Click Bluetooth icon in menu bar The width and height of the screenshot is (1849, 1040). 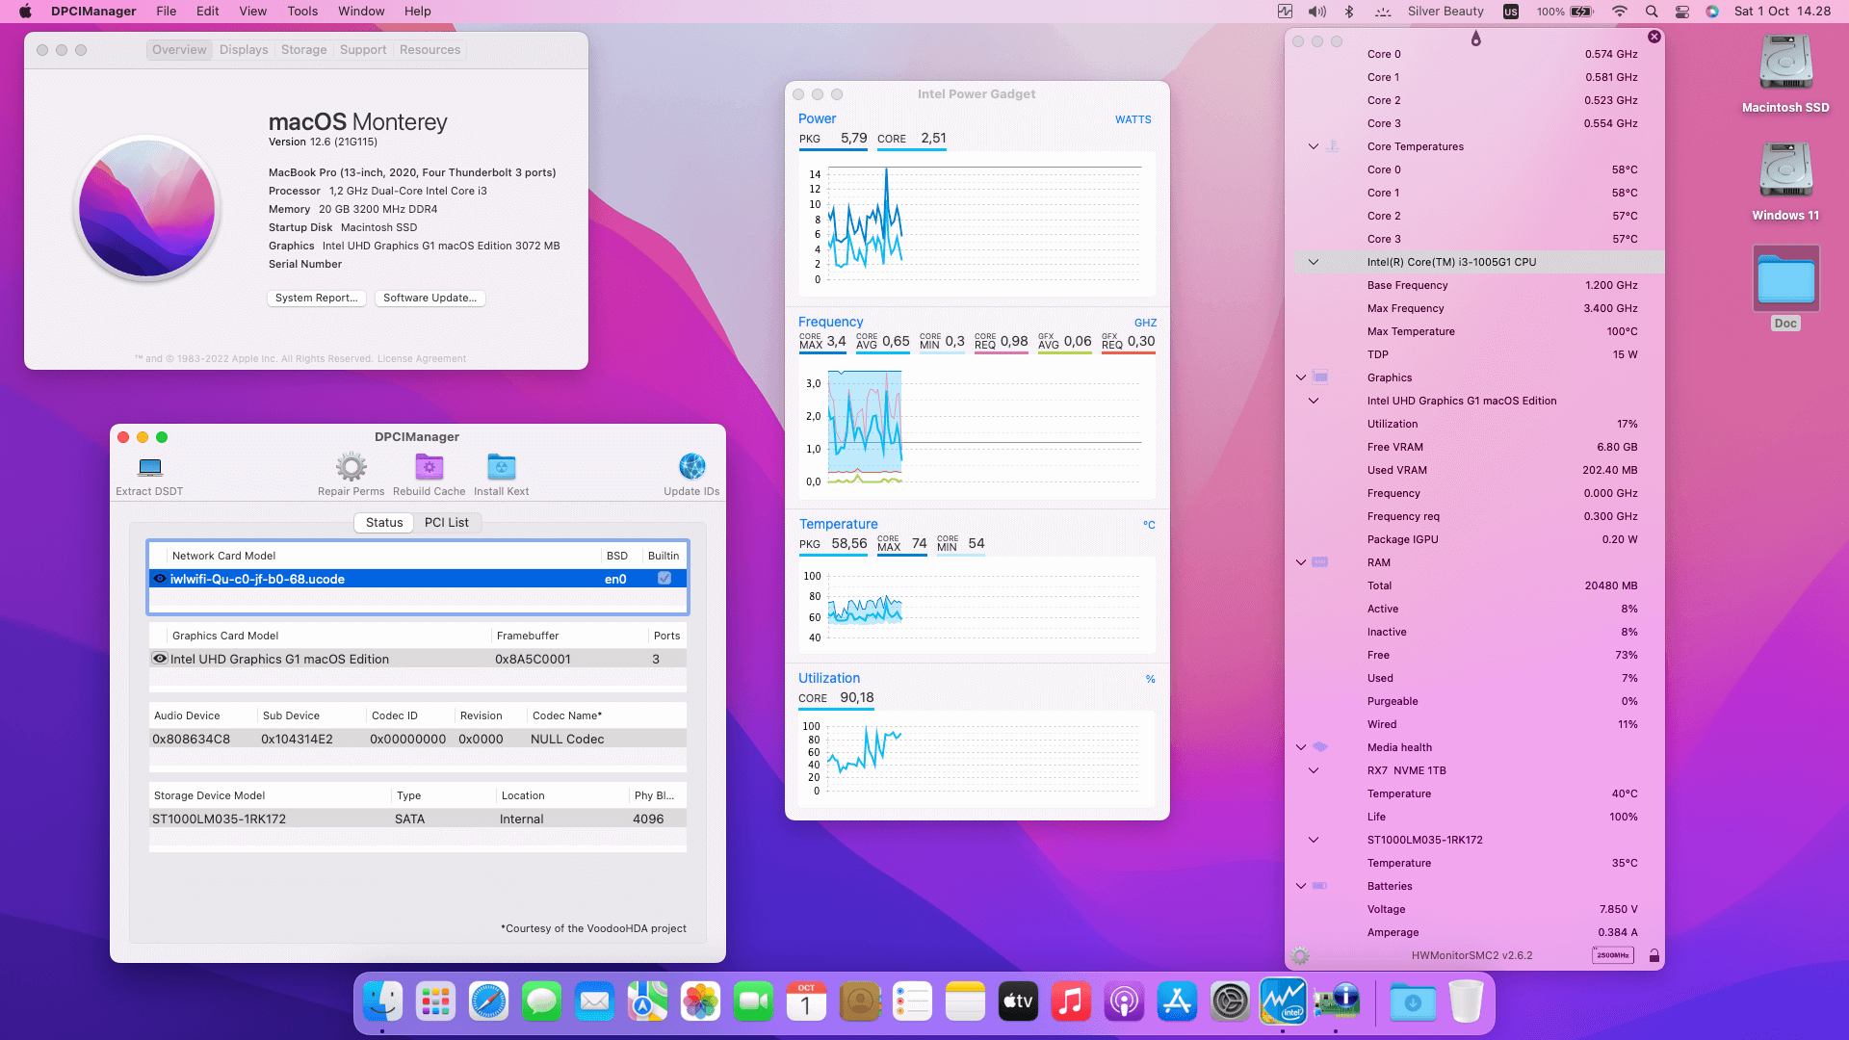[1349, 12]
